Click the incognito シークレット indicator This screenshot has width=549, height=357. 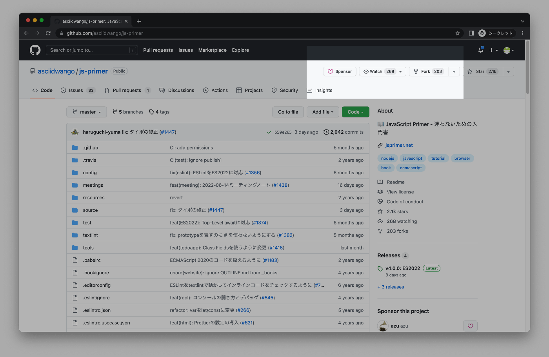[496, 33]
